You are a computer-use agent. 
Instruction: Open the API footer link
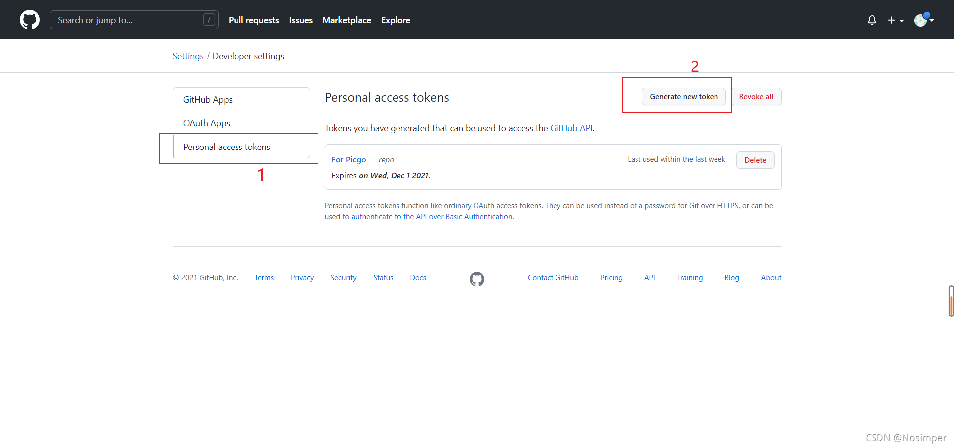(x=650, y=278)
